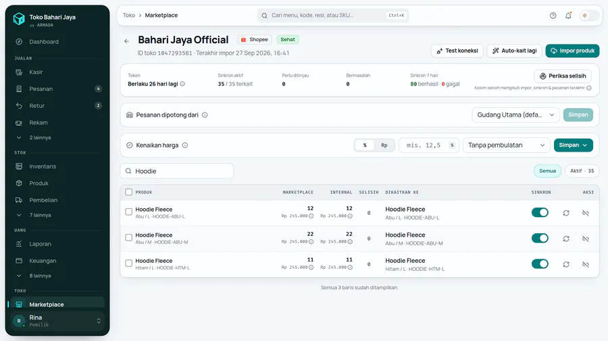Click Simpan in the Pesanan dipotong row
This screenshot has height=341, width=608.
578,115
